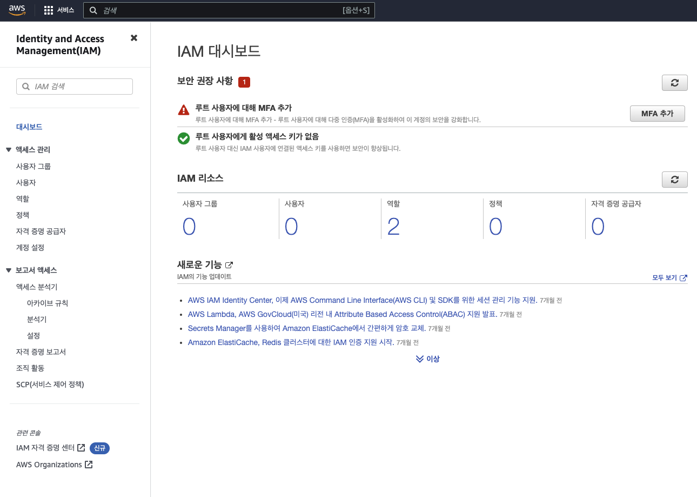This screenshot has height=497, width=697.
Task: Click external icon beside IAM 자격 증명 센터
Action: 81,448
